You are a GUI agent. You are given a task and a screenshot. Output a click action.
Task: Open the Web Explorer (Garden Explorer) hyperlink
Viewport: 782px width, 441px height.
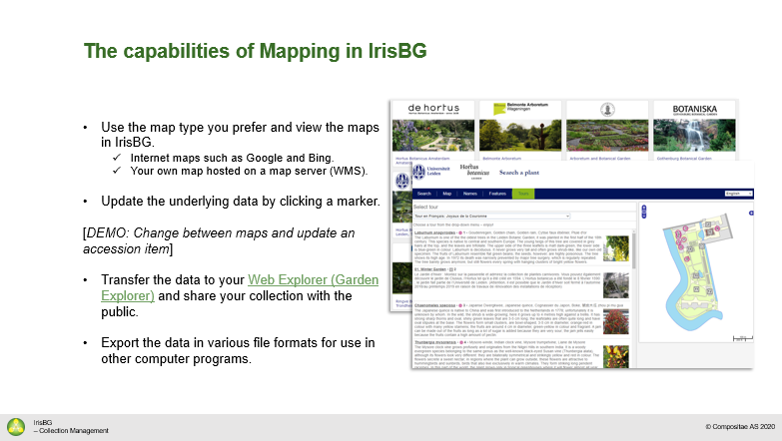coord(240,287)
